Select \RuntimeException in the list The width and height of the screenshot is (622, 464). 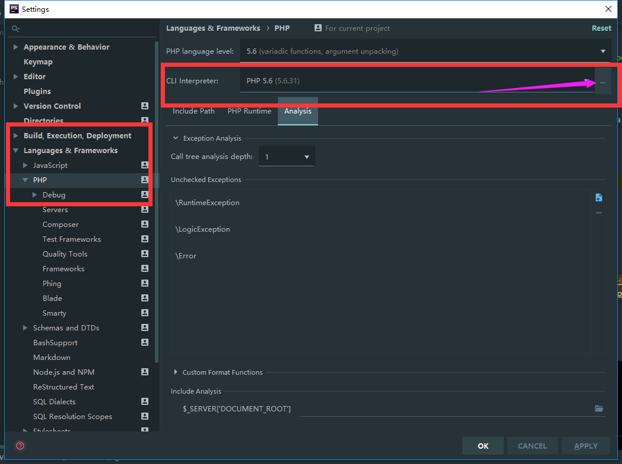tap(208, 203)
